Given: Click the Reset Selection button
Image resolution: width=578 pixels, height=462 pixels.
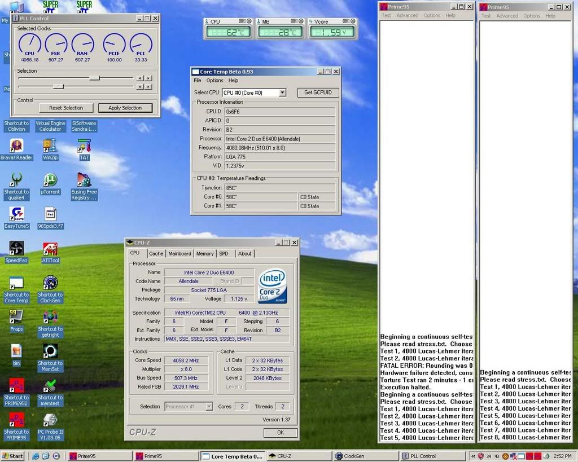Looking at the screenshot, I should 66,108.
